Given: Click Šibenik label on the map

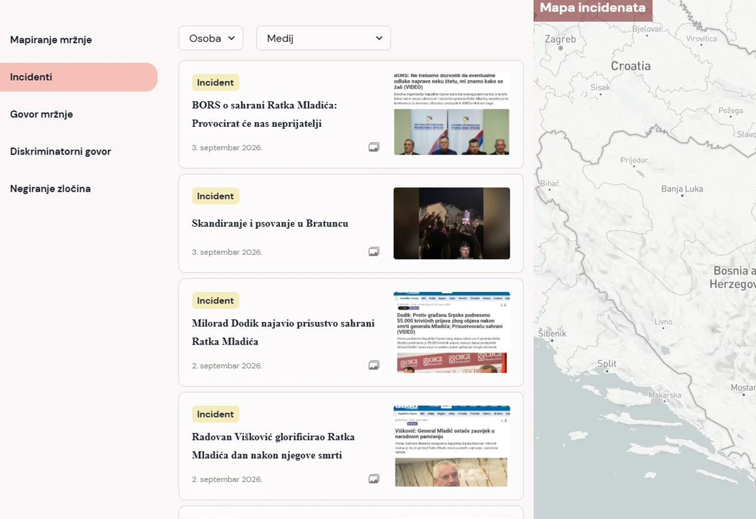Looking at the screenshot, I should pos(552,333).
